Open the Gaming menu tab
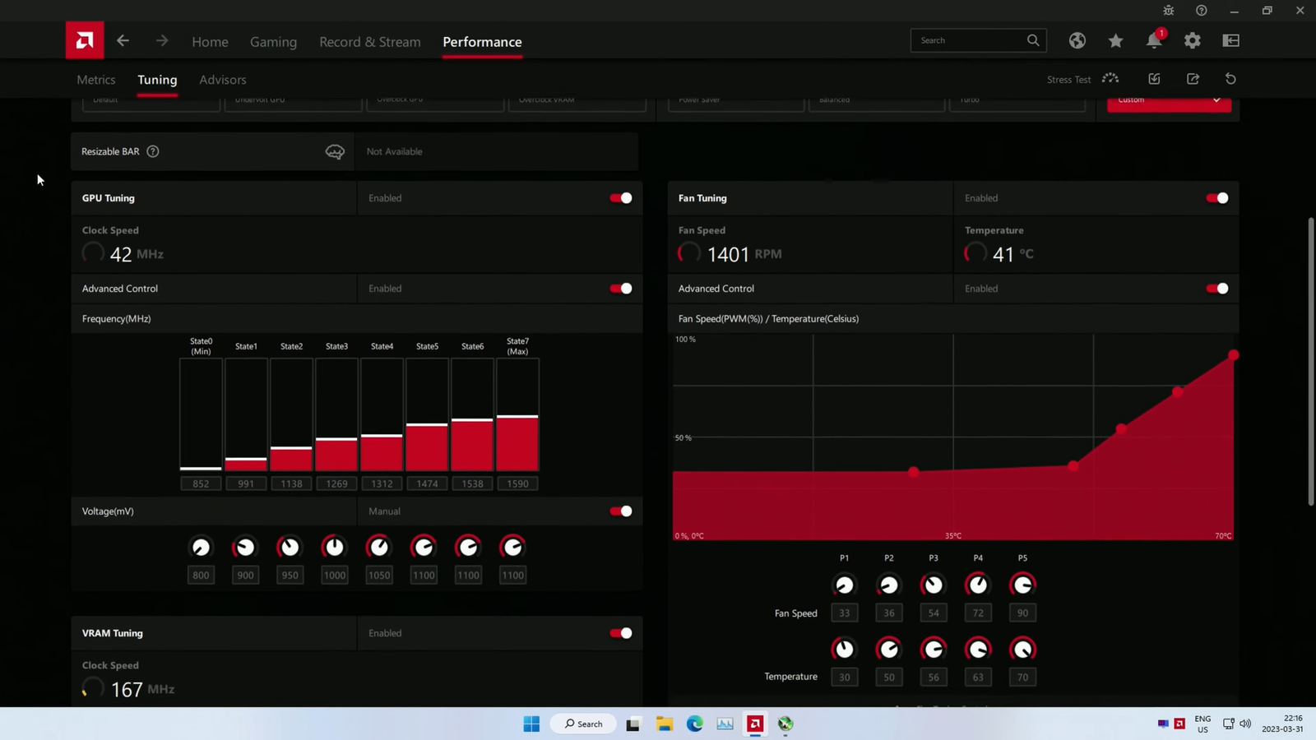The image size is (1316, 740). [x=273, y=42]
